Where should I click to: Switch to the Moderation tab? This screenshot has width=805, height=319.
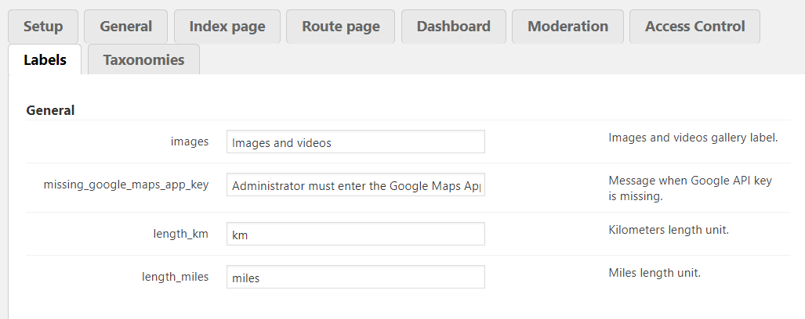(x=568, y=27)
